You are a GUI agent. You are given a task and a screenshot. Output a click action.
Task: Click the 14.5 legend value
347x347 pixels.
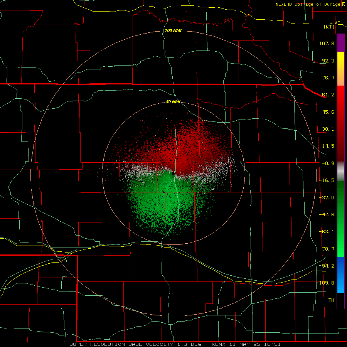pyautogui.click(x=328, y=146)
